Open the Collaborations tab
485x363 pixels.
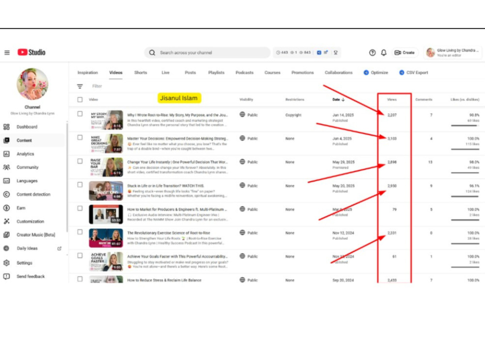339,73
